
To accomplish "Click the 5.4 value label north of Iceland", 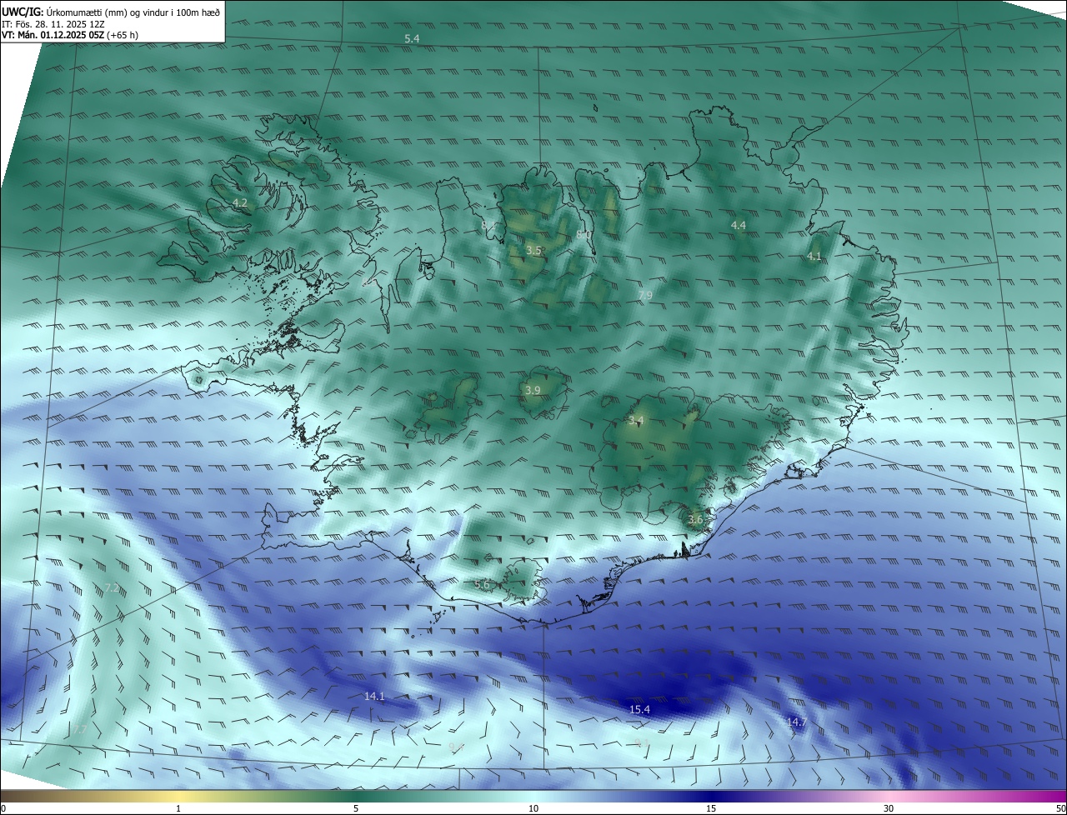I will coord(412,39).
